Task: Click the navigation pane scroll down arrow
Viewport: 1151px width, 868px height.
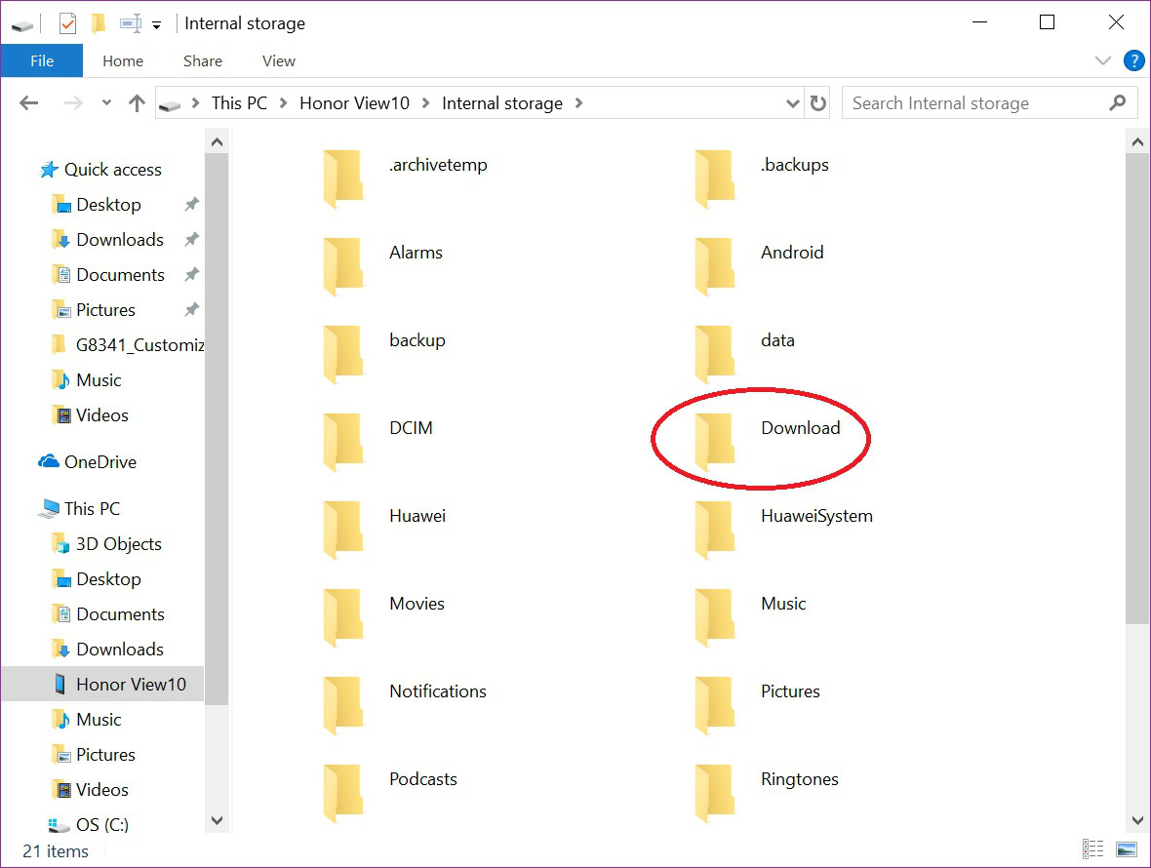Action: click(217, 820)
